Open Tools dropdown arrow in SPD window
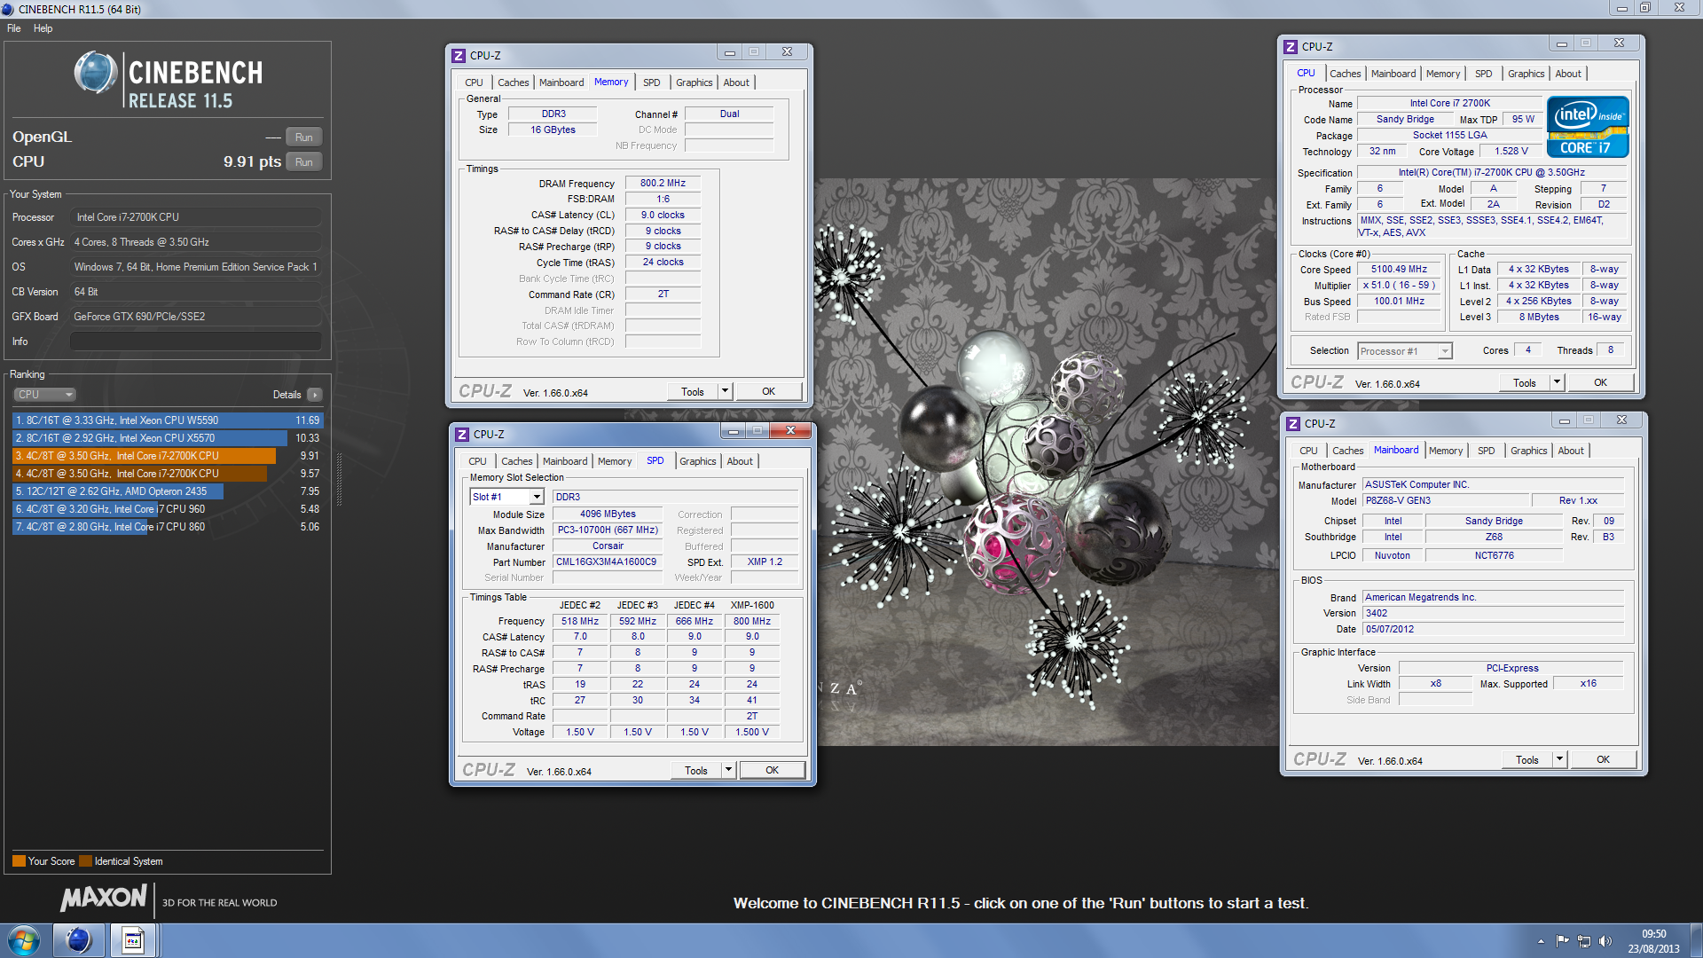Screen dimensions: 1703x958 coord(728,770)
